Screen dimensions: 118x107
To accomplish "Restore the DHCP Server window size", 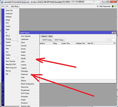I will click(x=113, y=33).
